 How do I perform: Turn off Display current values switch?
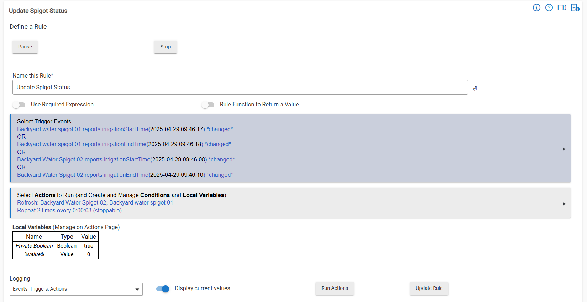[x=163, y=289]
